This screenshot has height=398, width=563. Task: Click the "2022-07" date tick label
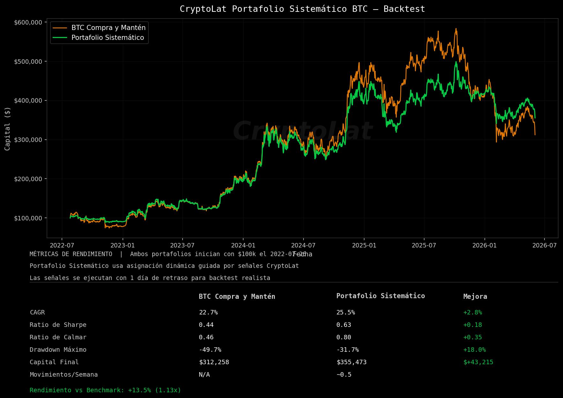tap(62, 246)
